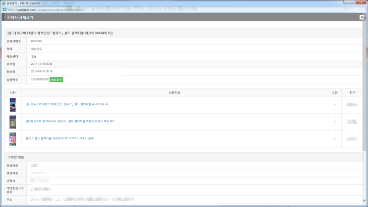The width and height of the screenshot is (368, 207).
Task: Click the 배송센터 label
Action: (12, 56)
